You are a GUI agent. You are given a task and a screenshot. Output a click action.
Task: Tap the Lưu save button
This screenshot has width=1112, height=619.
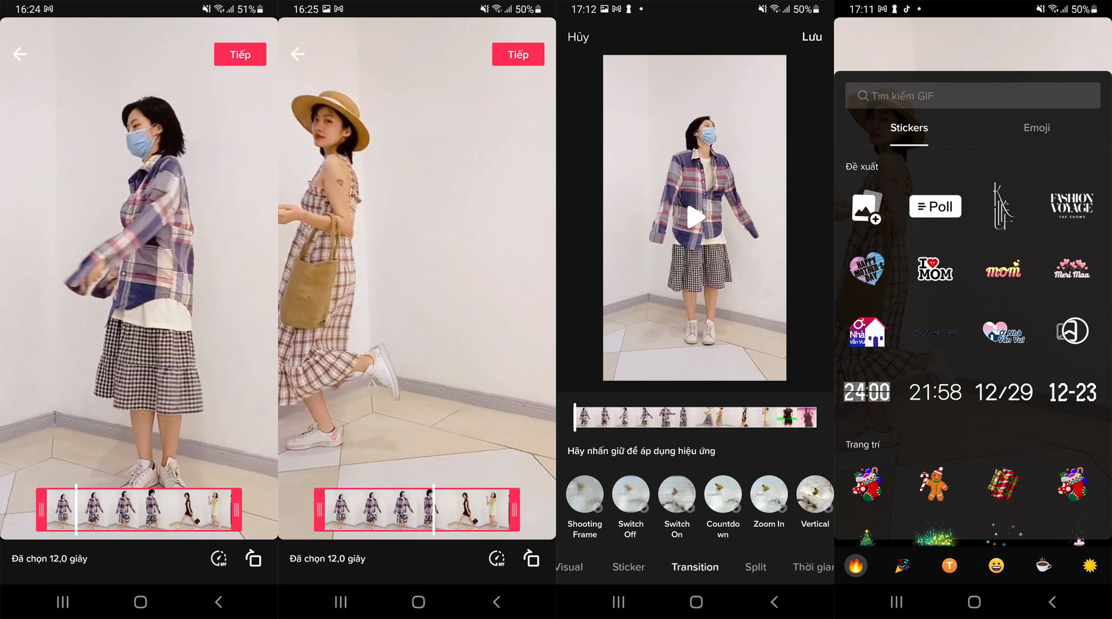click(x=812, y=37)
